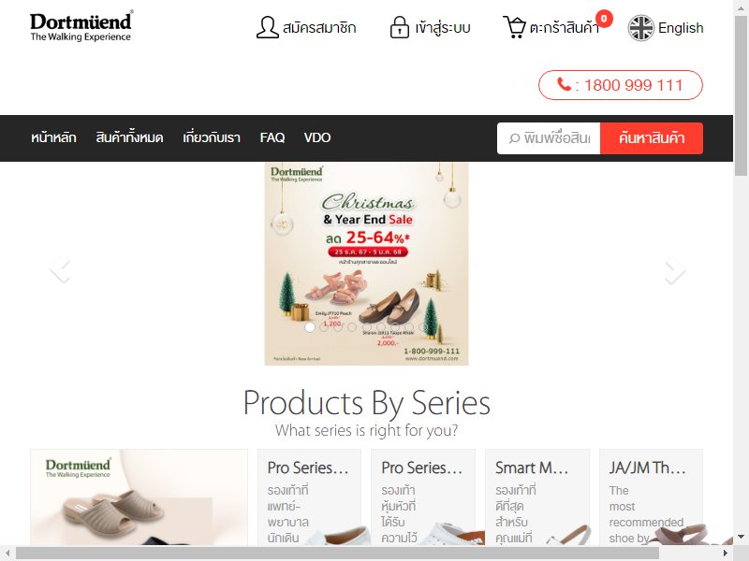Click the Dortmüend logo
749x561 pixels.
pyautogui.click(x=81, y=26)
